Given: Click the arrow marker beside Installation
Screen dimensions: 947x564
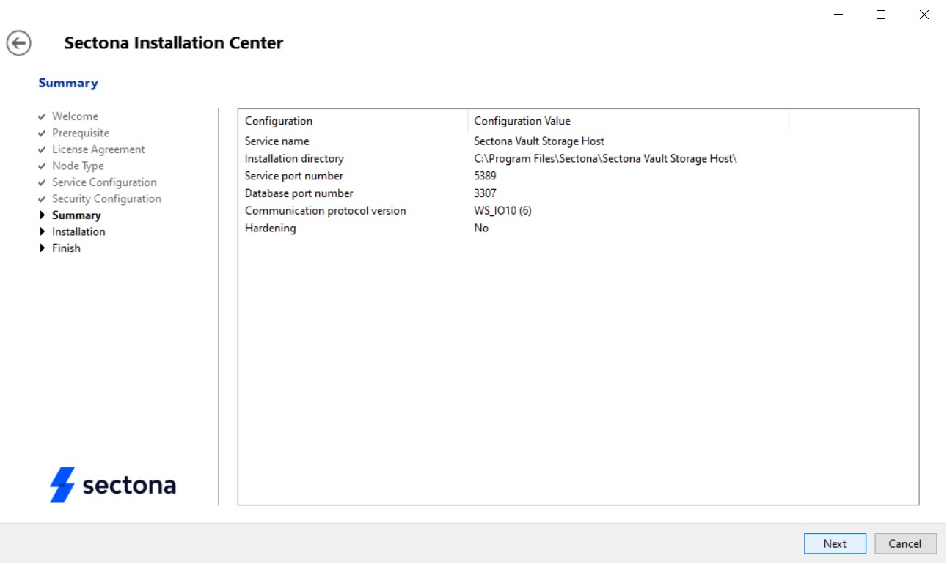Looking at the screenshot, I should 43,231.
